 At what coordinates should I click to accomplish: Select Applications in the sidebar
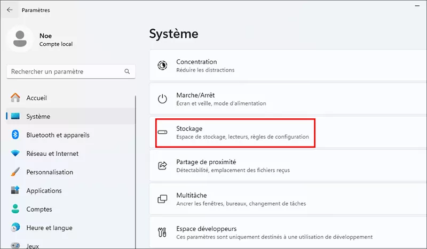tap(44, 191)
